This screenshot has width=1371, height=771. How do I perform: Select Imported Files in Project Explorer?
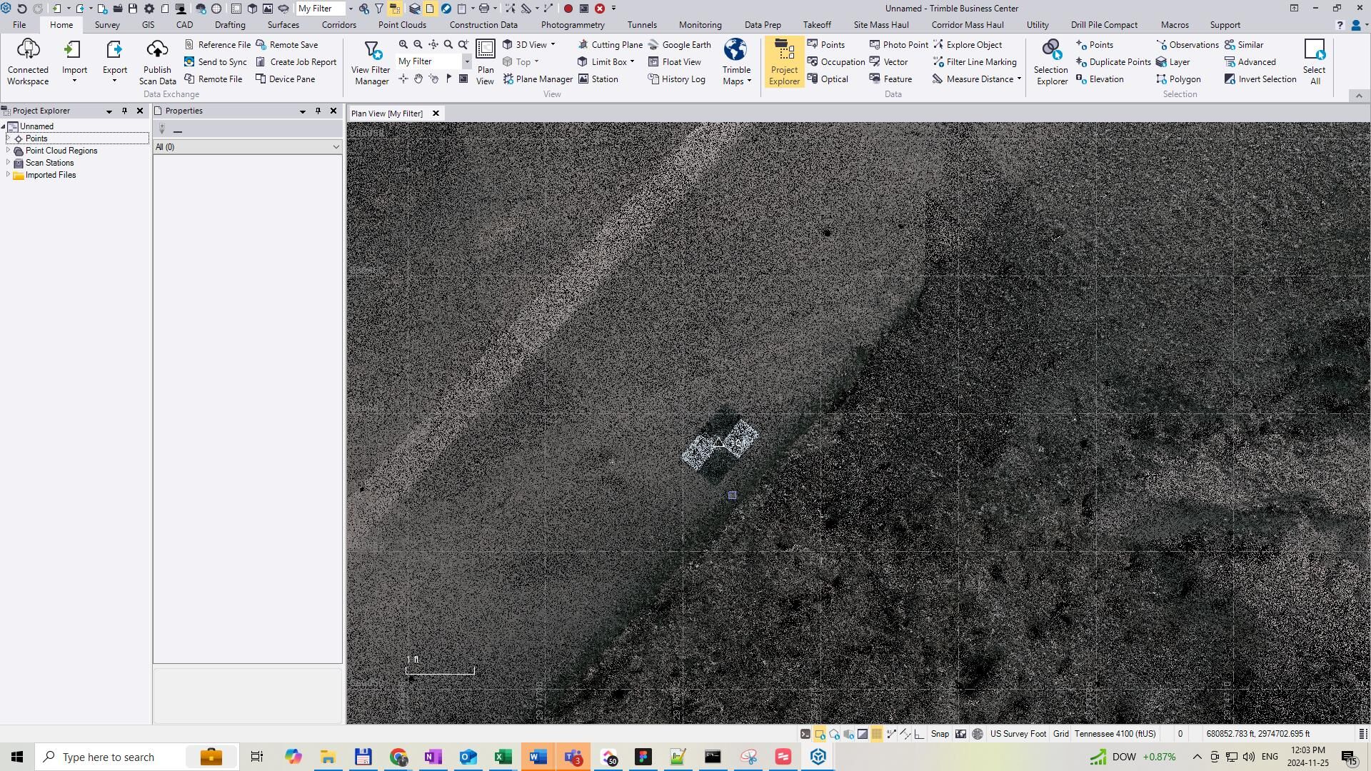[50, 175]
